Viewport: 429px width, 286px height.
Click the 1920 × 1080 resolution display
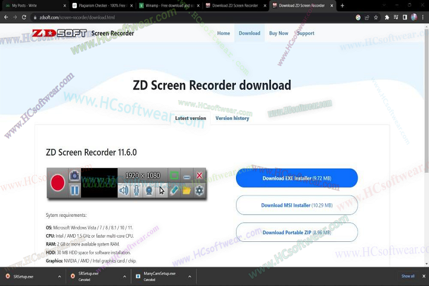click(x=142, y=175)
